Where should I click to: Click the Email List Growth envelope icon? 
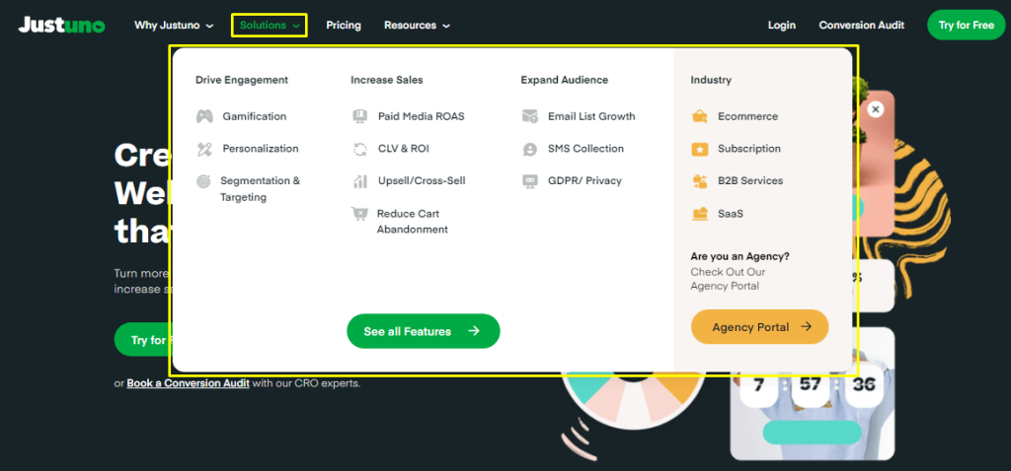pyautogui.click(x=529, y=116)
